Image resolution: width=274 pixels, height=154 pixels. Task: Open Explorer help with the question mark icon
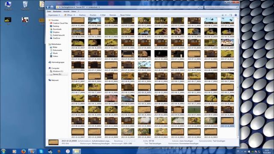236,15
